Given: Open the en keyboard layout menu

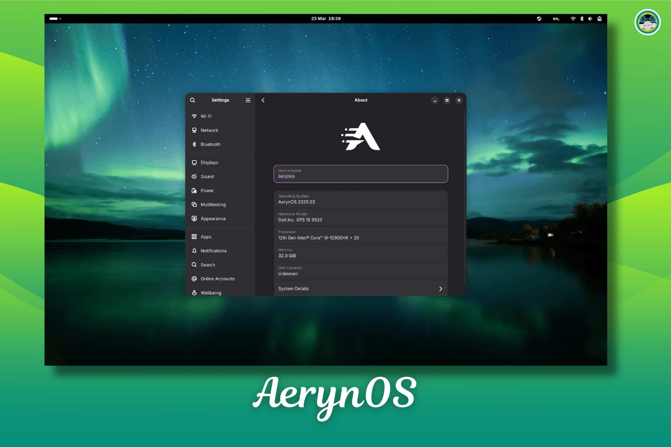Looking at the screenshot, I should pyautogui.click(x=556, y=19).
